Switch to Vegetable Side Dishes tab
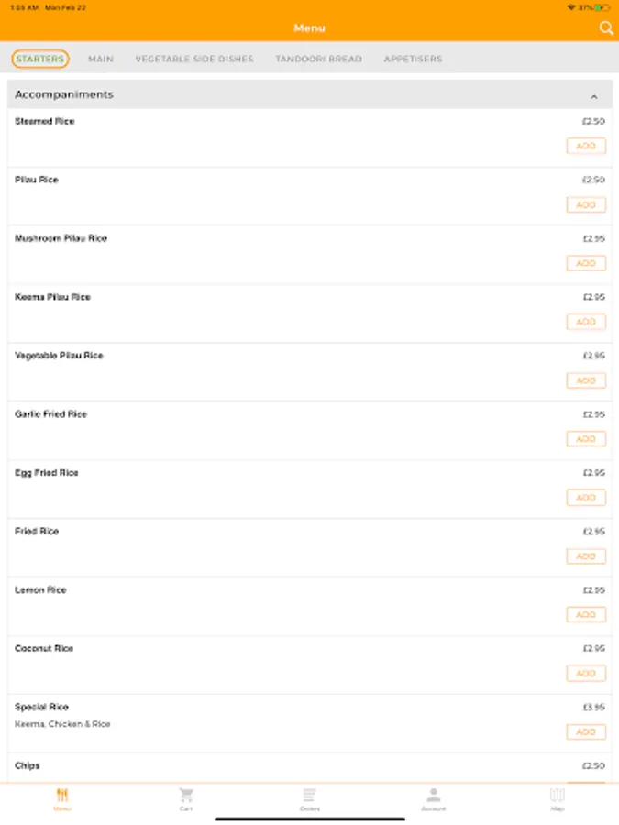 coord(194,59)
